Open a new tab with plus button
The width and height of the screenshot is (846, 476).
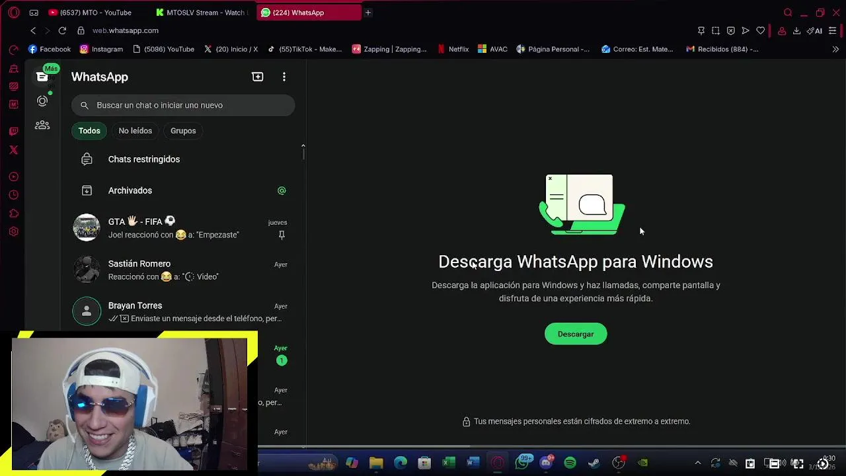tap(368, 13)
